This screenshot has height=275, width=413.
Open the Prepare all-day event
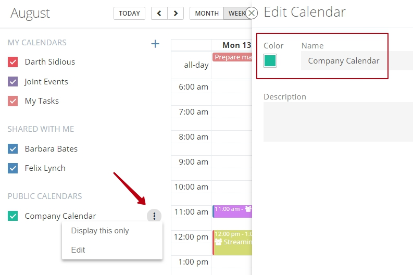coord(232,57)
